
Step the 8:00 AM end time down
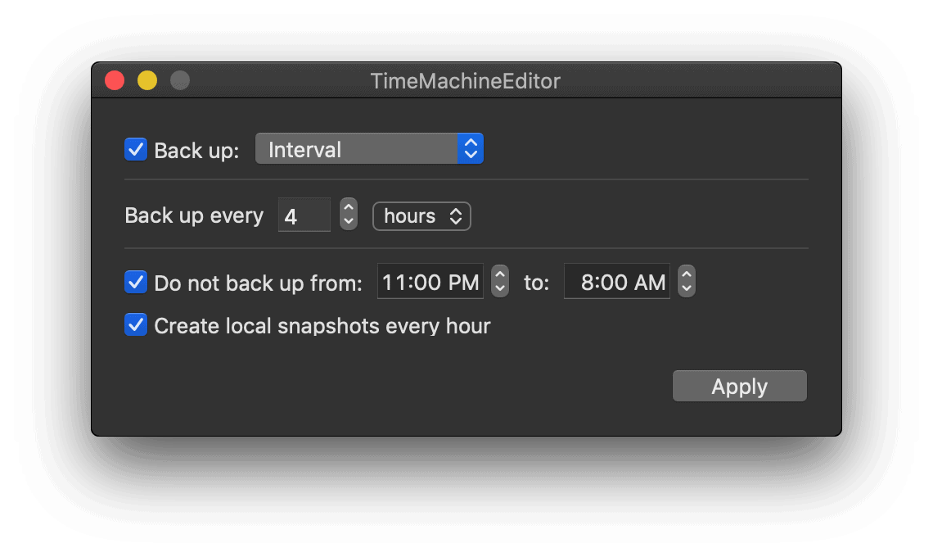(687, 289)
